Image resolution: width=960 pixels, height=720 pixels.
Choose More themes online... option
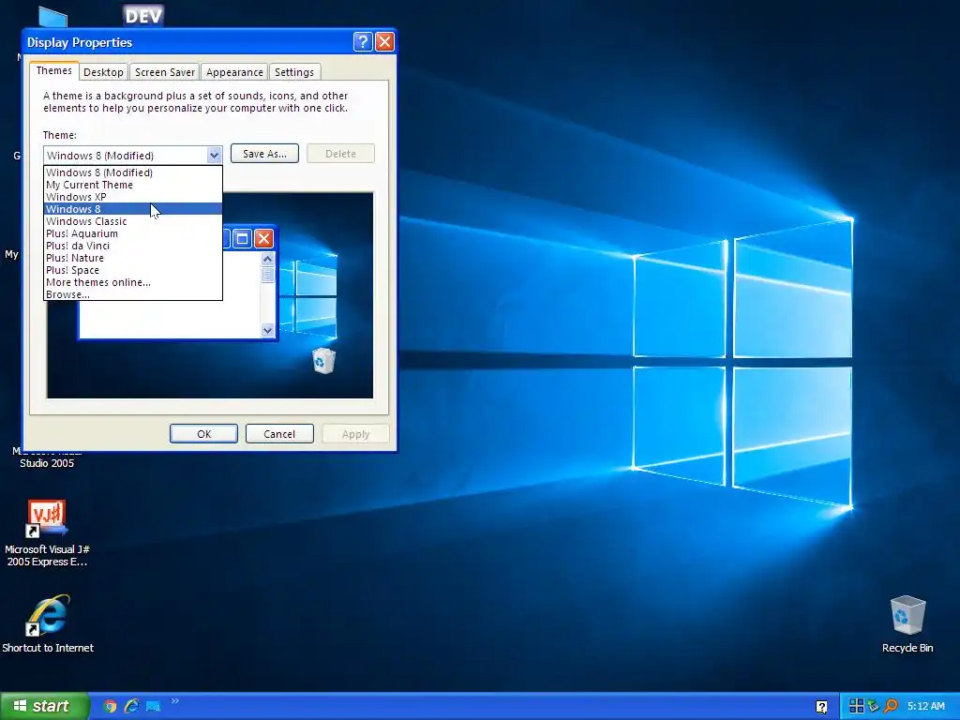click(133, 283)
